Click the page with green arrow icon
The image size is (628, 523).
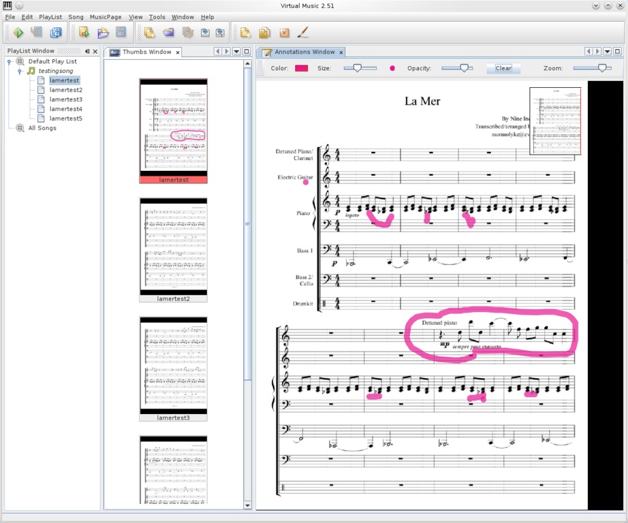coord(84,32)
